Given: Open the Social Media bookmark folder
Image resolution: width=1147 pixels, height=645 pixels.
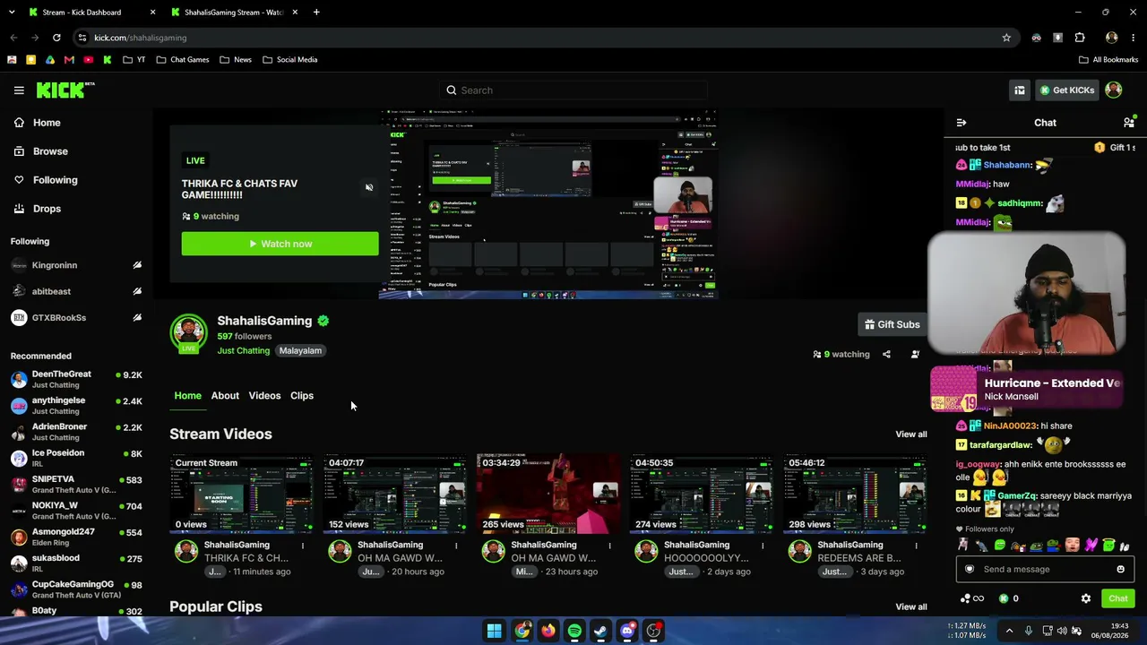Looking at the screenshot, I should pyautogui.click(x=290, y=60).
